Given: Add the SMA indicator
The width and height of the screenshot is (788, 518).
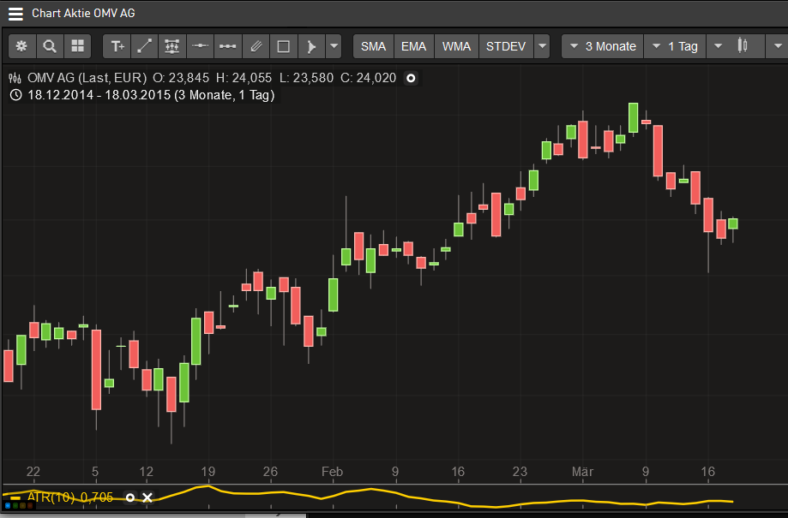Looking at the screenshot, I should (373, 46).
